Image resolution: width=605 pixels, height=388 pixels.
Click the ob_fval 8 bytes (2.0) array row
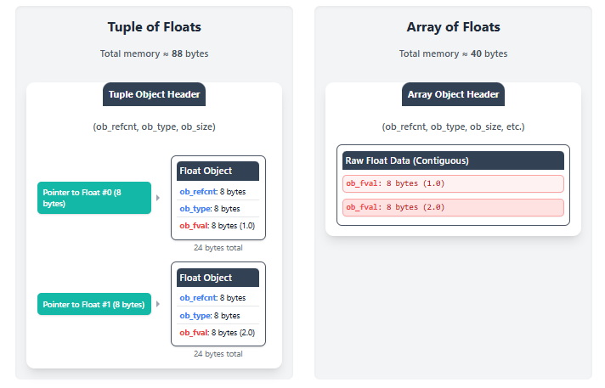453,207
